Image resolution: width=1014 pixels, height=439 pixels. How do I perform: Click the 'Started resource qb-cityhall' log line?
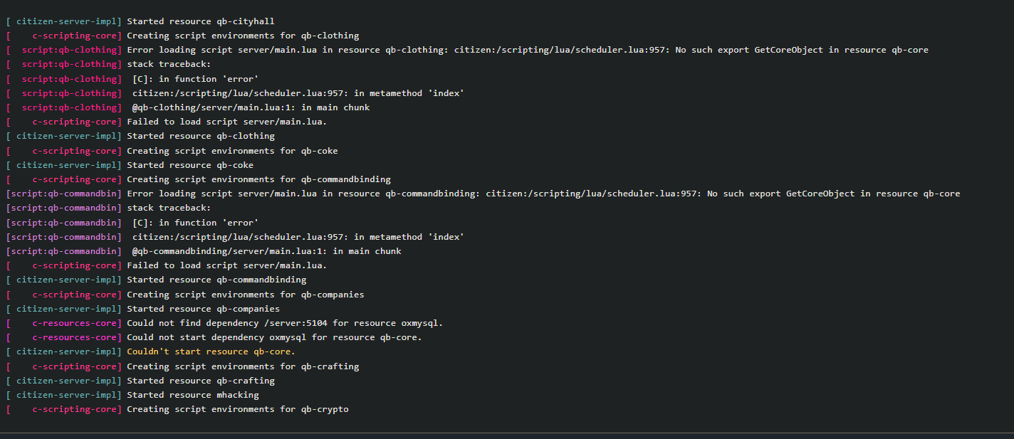[140, 21]
